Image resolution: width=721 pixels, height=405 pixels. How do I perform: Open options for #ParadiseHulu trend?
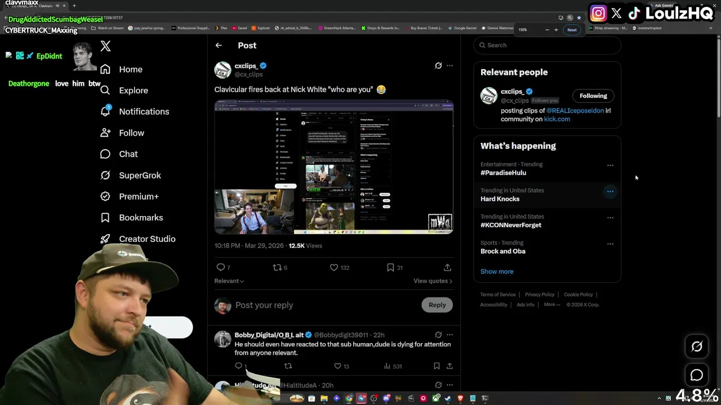pyautogui.click(x=610, y=165)
